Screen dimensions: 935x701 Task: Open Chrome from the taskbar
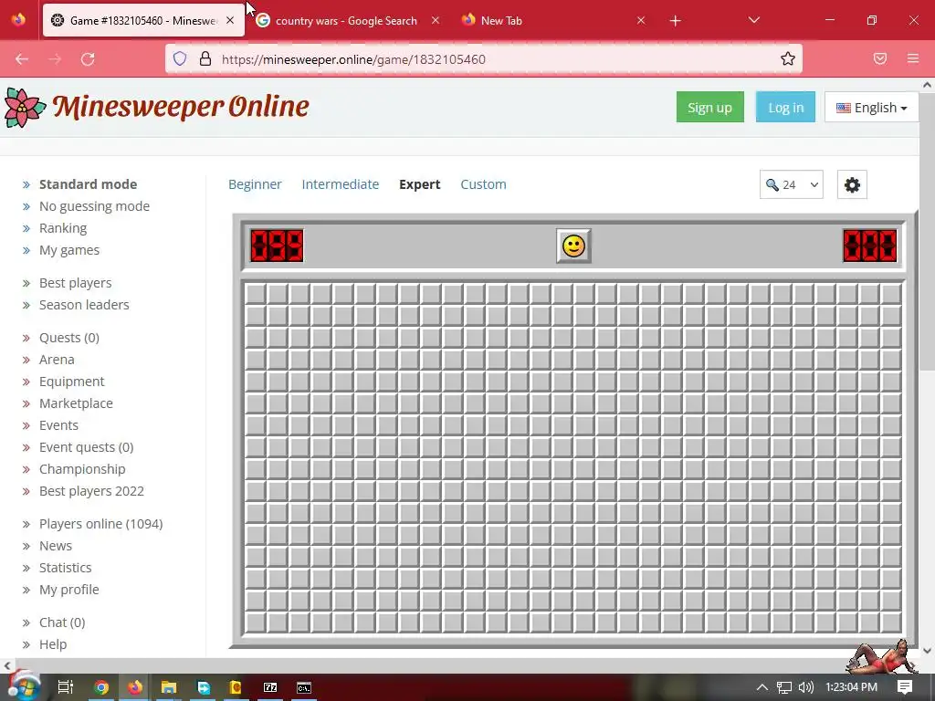coord(101,687)
